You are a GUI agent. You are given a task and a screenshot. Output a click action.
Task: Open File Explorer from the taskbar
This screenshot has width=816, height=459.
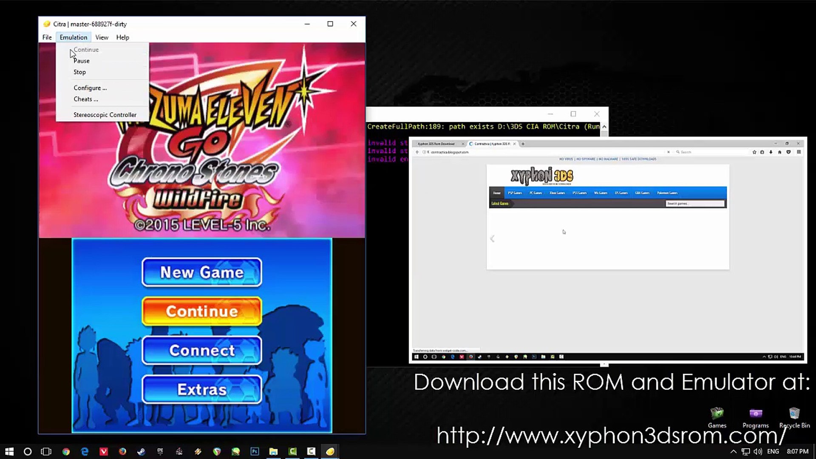tap(273, 451)
